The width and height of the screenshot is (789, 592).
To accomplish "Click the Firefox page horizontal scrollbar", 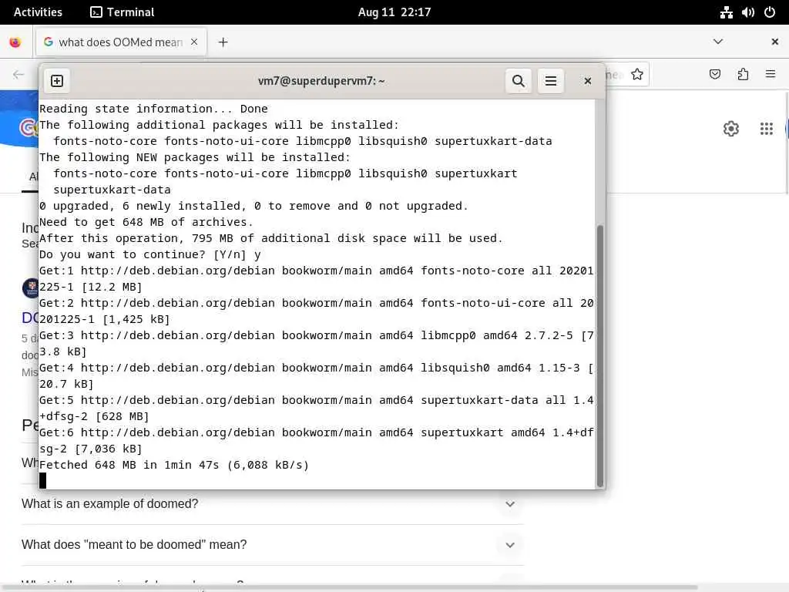I will click(349, 587).
